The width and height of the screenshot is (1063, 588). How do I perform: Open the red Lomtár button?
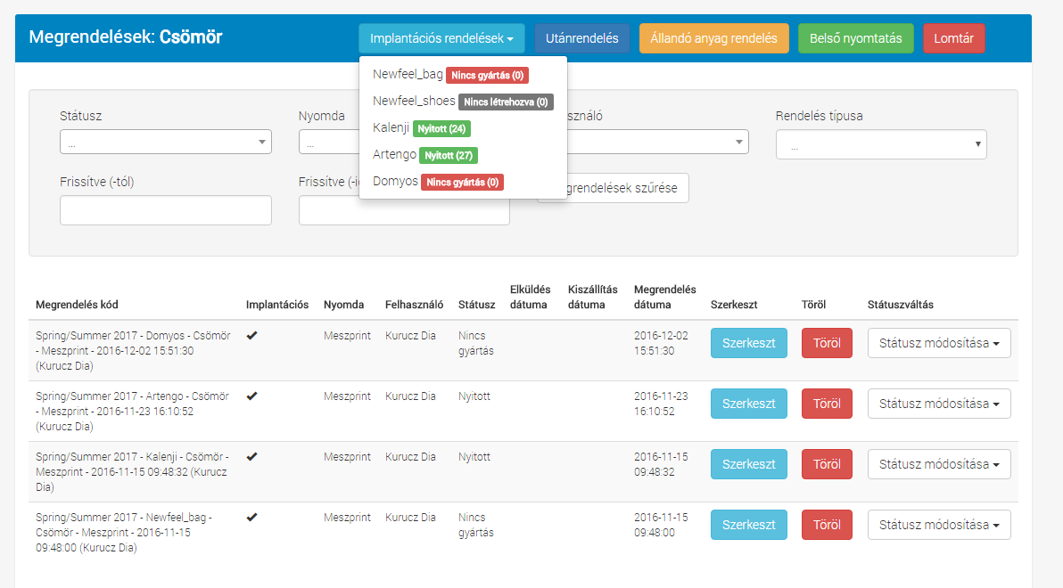[x=953, y=38]
